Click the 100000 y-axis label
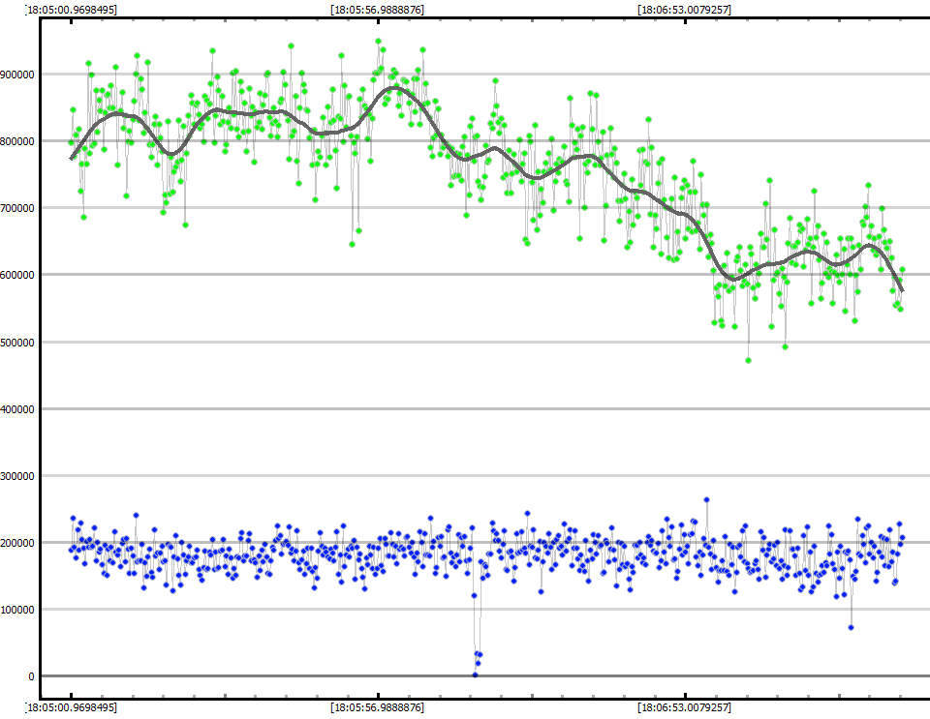This screenshot has height=719, width=930. click(18, 610)
